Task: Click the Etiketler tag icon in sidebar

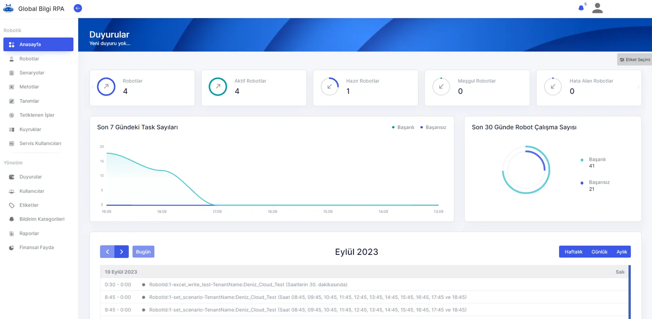Action: [x=12, y=205]
